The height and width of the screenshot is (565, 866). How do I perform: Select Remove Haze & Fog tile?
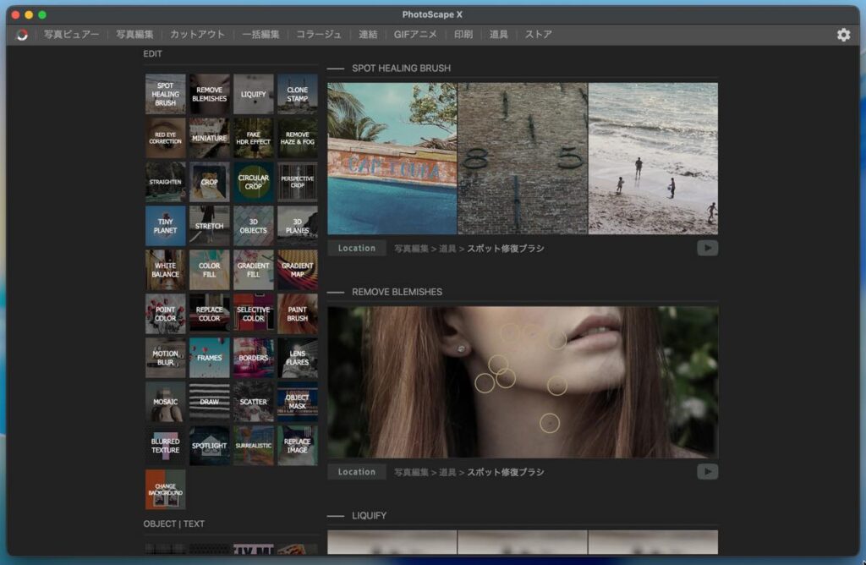(297, 138)
